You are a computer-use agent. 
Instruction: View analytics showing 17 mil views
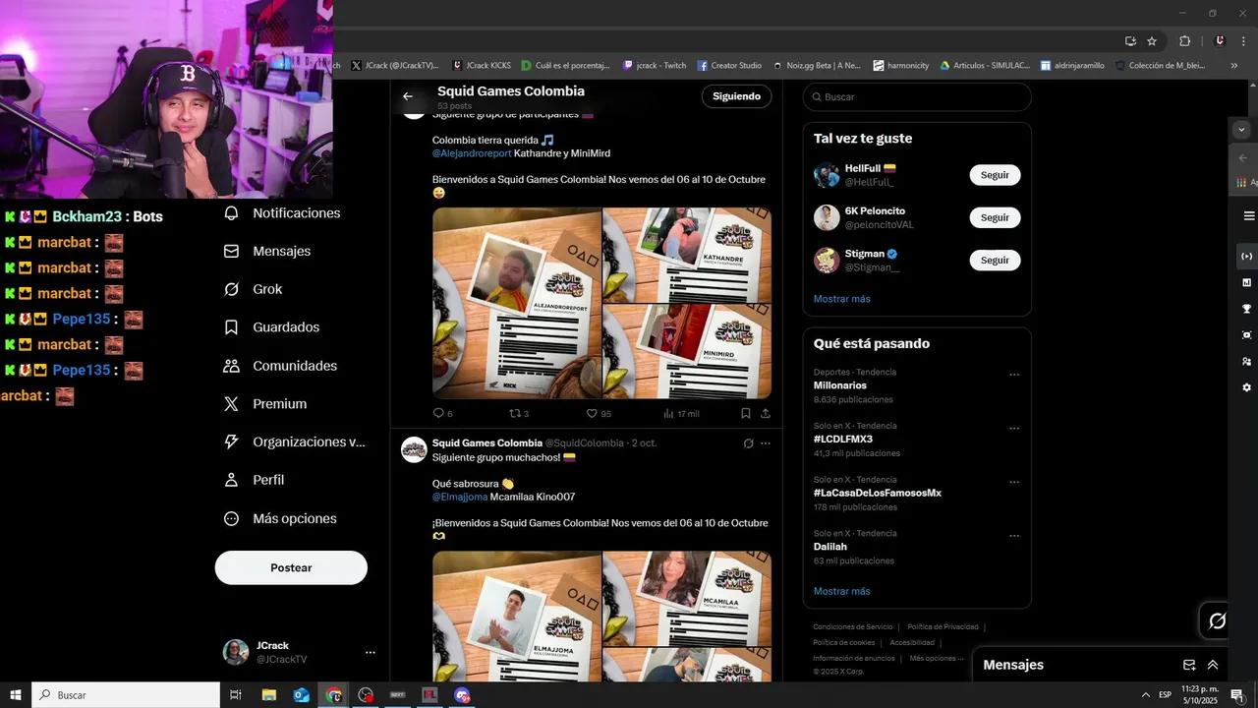(x=681, y=414)
